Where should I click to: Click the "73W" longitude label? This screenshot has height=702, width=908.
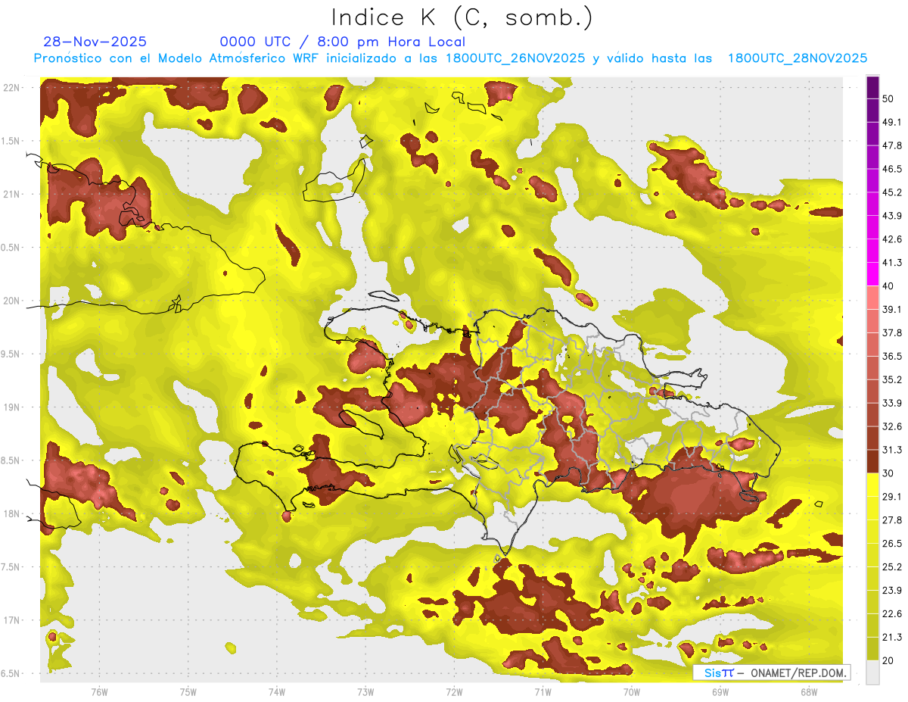coord(365,692)
